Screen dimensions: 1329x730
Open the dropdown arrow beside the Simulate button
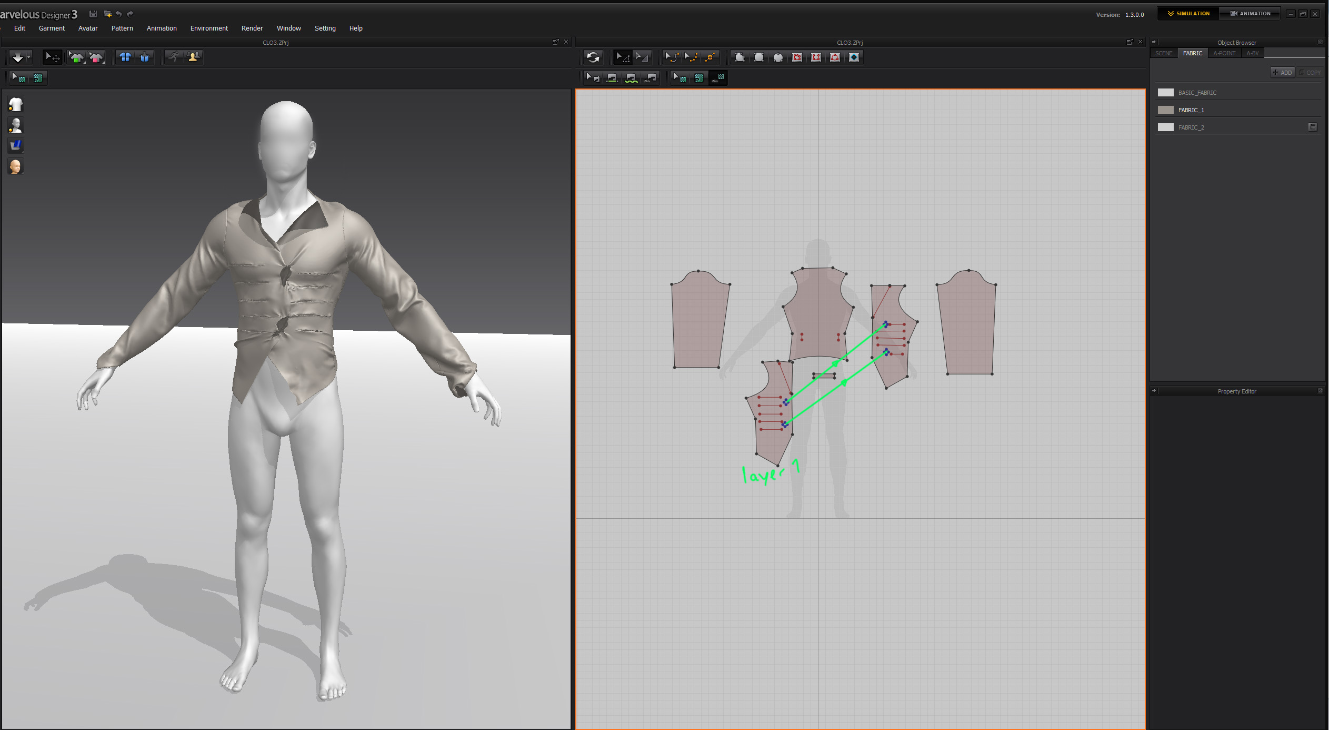coord(29,57)
